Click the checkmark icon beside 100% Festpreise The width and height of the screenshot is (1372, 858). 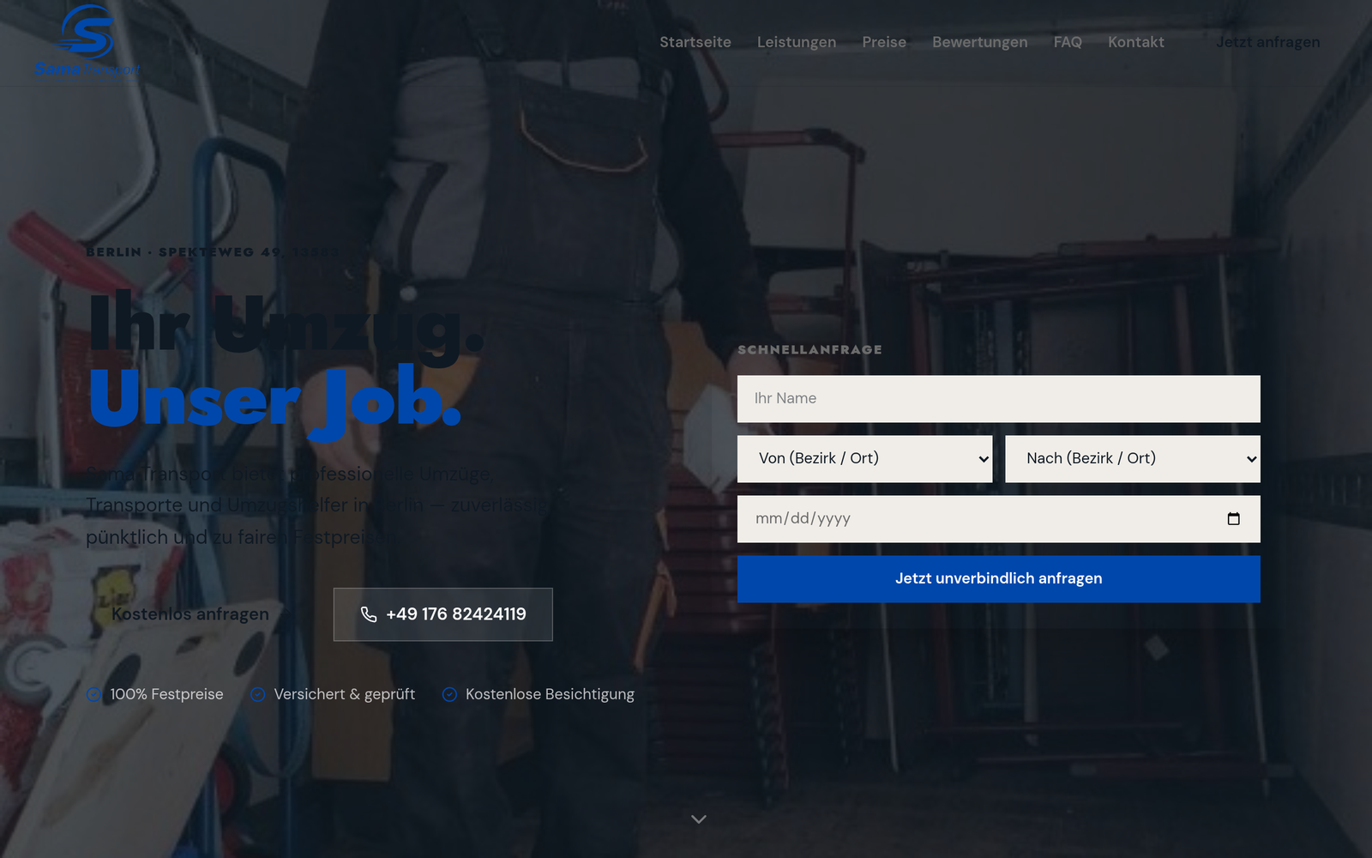tap(93, 694)
